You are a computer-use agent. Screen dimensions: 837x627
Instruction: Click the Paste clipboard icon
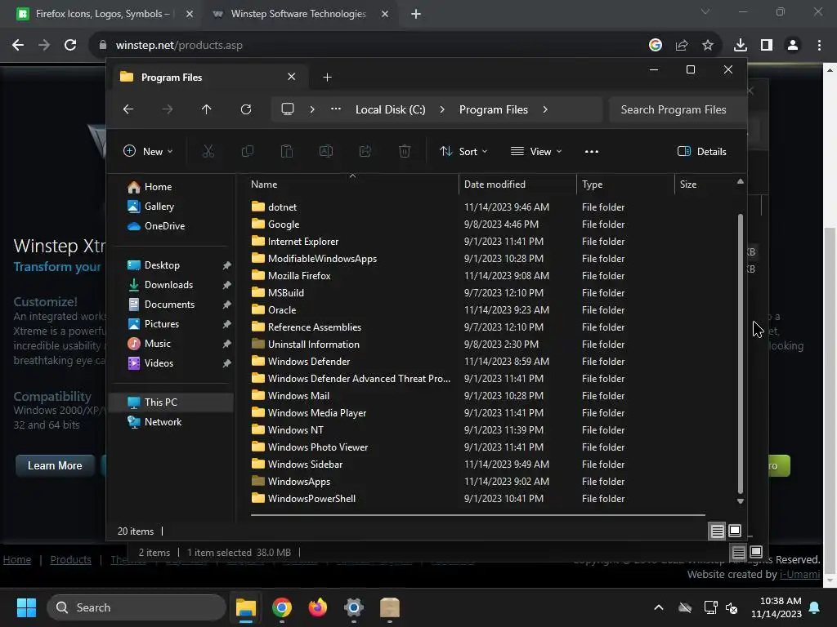[x=287, y=151]
